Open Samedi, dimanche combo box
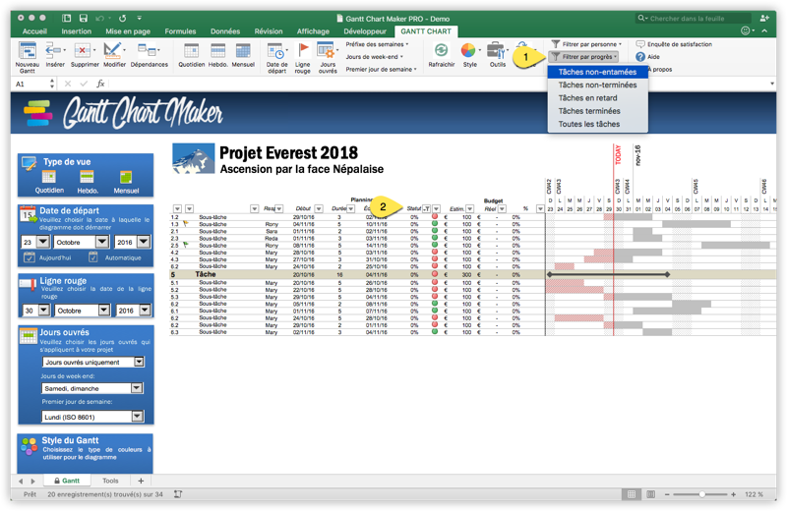This screenshot has width=787, height=511. point(137,388)
